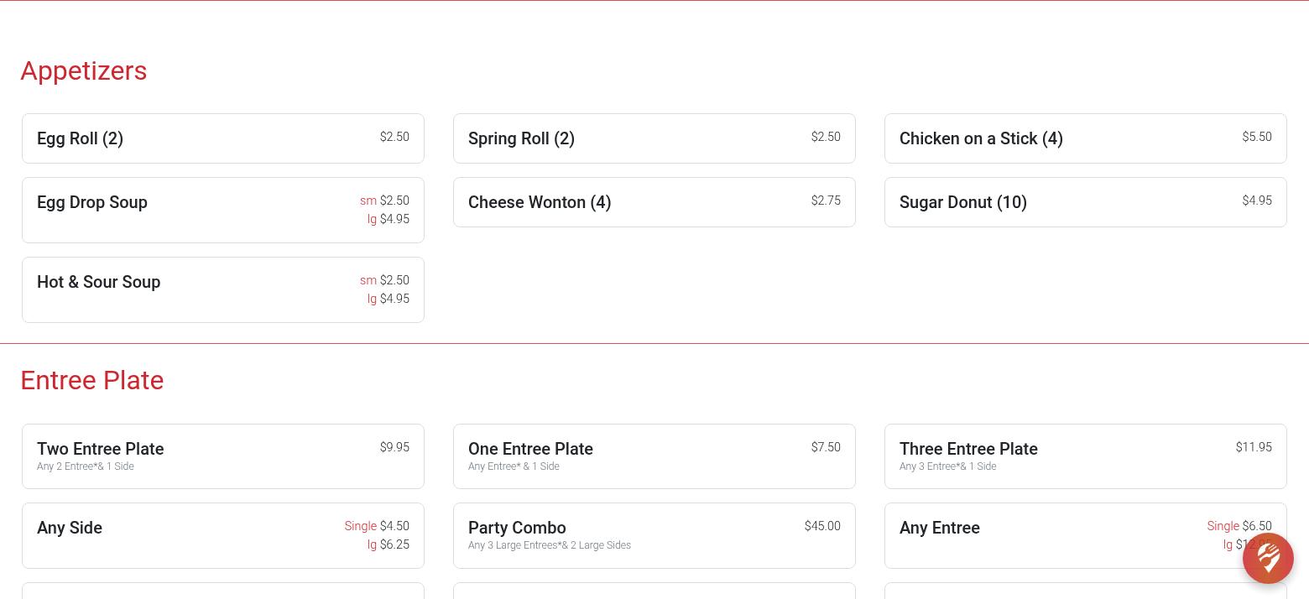Open the Three Entree Plate item
The image size is (1309, 599).
[x=1085, y=456]
